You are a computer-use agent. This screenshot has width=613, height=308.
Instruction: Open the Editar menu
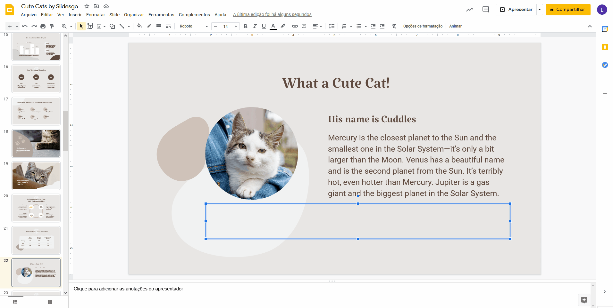[x=47, y=15]
